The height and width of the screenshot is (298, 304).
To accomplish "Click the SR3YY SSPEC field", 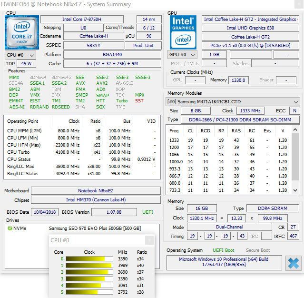I will click(x=94, y=45).
